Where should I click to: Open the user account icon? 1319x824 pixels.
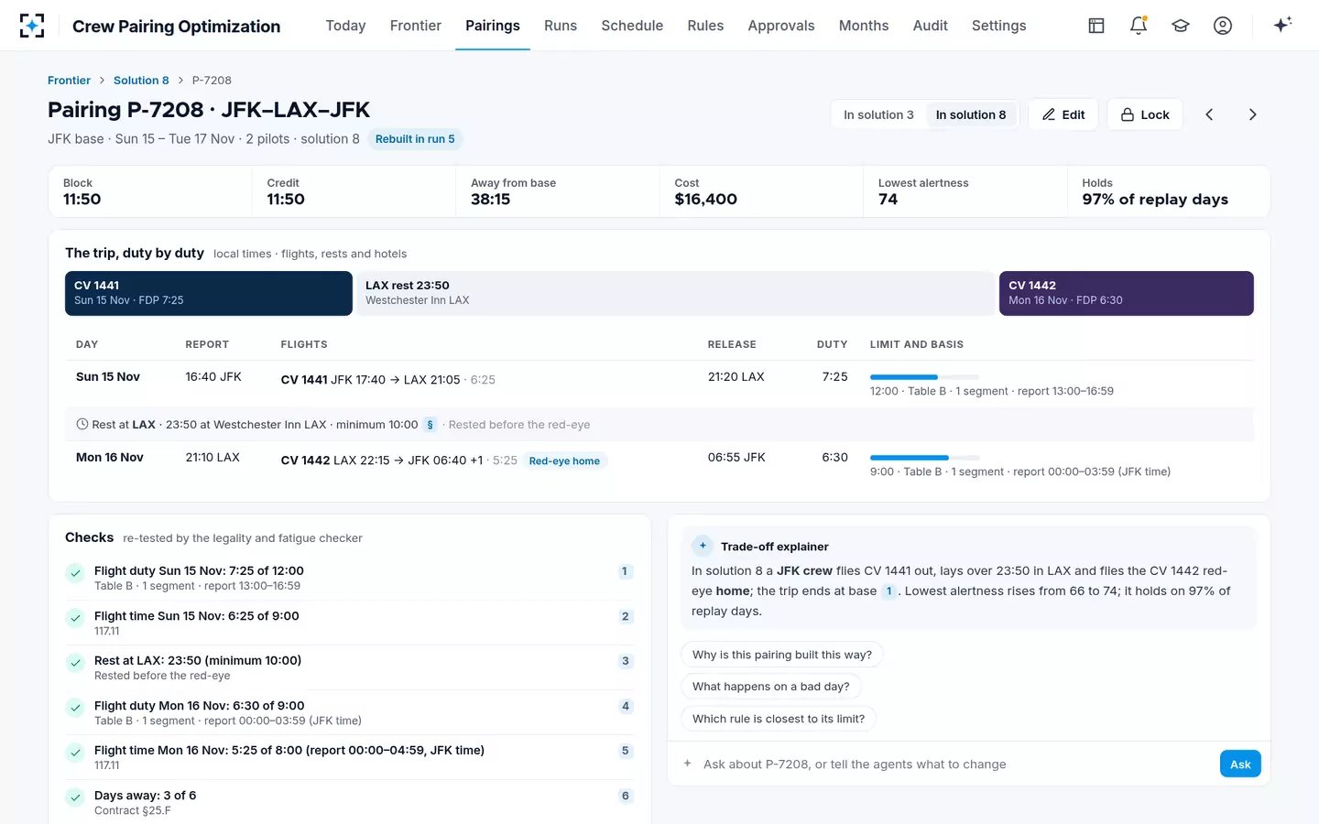click(1223, 26)
